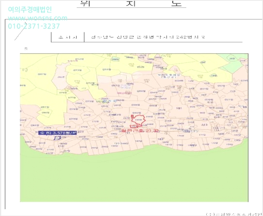263x216 pixels.
Task: Click the red serial-number label '2),3)'
Action: (x=140, y=131)
